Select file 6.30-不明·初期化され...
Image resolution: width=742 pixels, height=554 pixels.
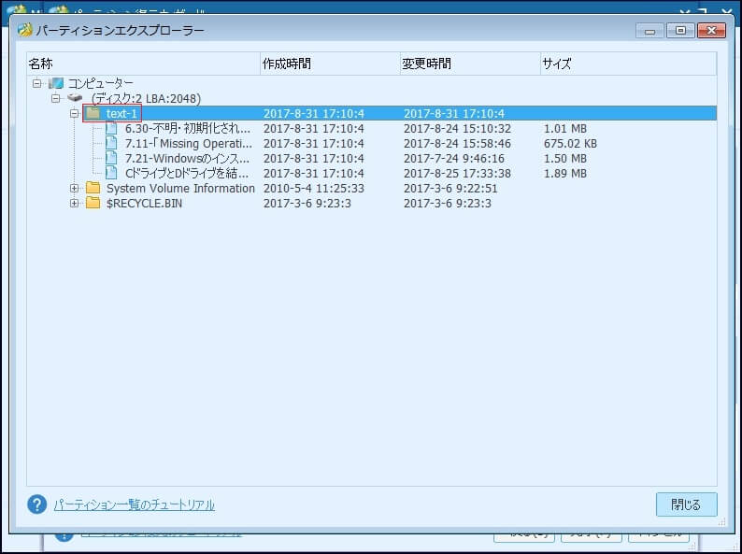[x=188, y=129]
